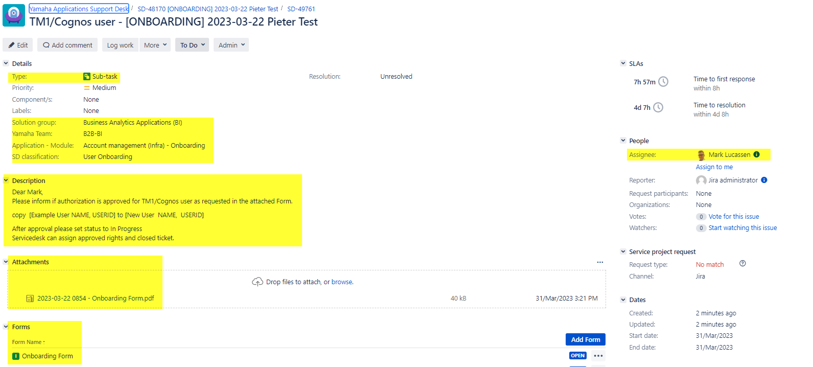Open the Onboarding Form entry
The width and height of the screenshot is (813, 367).
(48, 356)
